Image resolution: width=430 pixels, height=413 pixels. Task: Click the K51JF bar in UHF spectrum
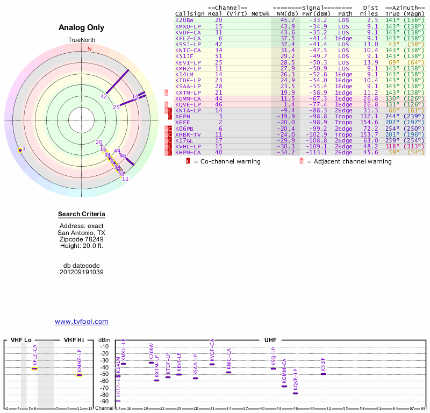323,373
